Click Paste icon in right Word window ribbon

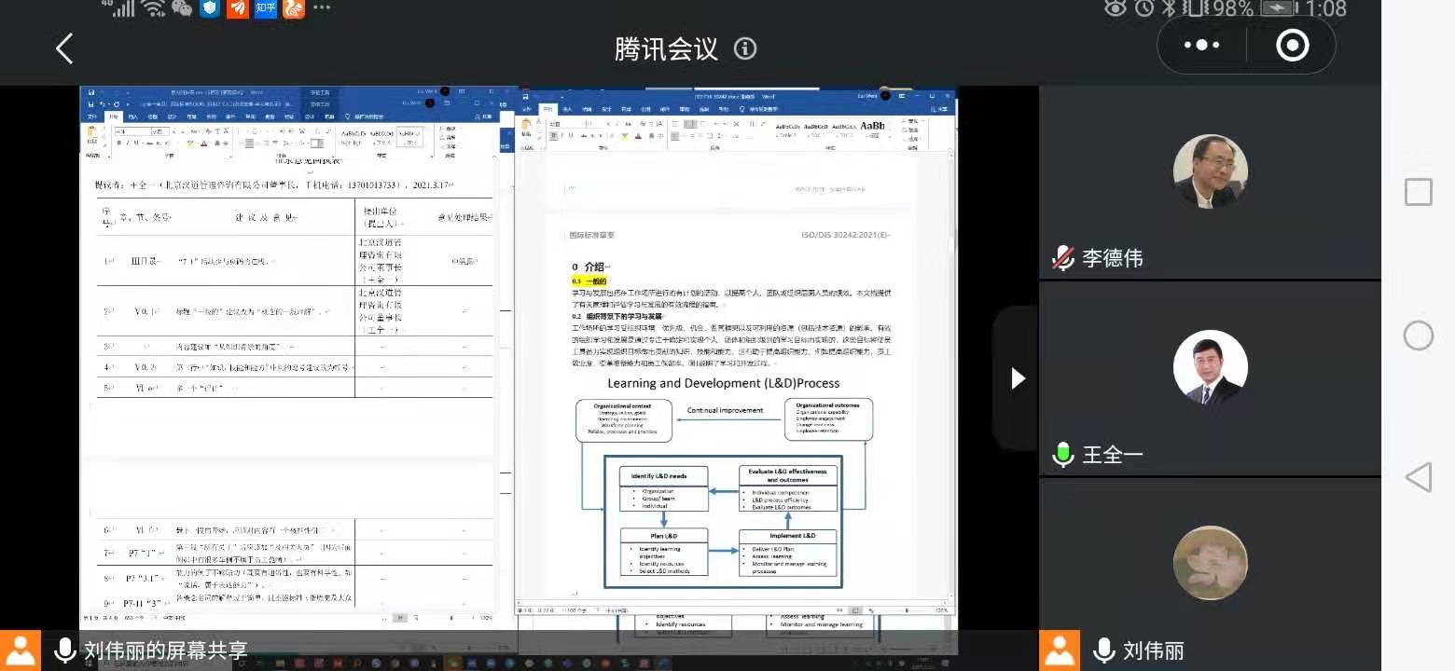[526, 128]
